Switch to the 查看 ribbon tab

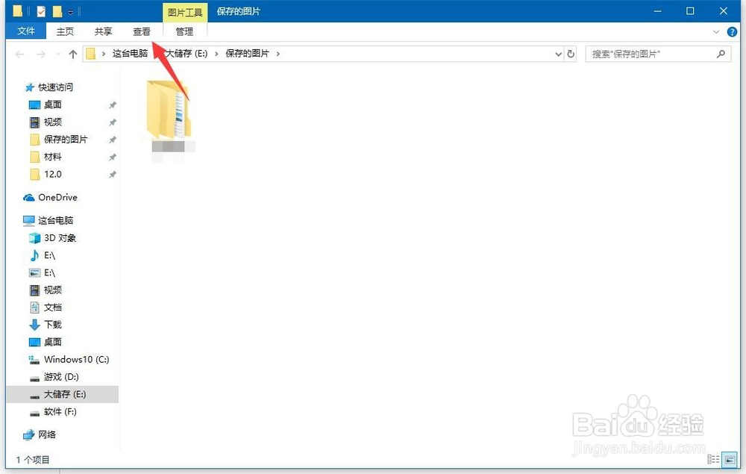[x=141, y=31]
